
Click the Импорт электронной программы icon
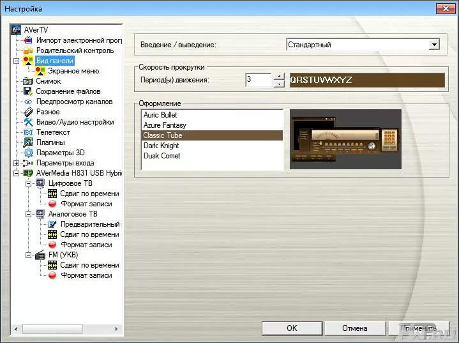tap(28, 40)
